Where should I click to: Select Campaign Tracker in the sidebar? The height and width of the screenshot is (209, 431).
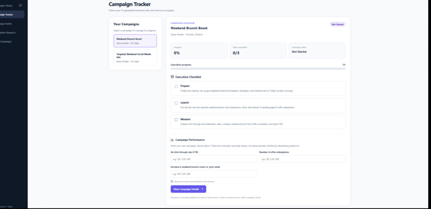[x=12, y=14]
